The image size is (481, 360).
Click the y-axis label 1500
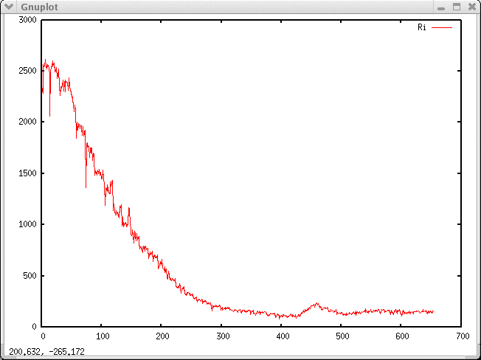(x=27, y=173)
